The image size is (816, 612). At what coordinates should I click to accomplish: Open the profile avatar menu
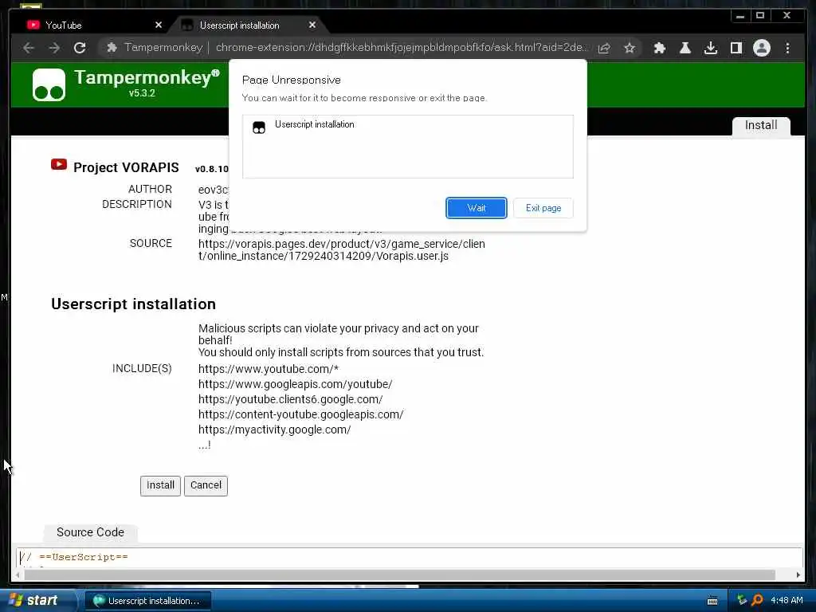761,49
